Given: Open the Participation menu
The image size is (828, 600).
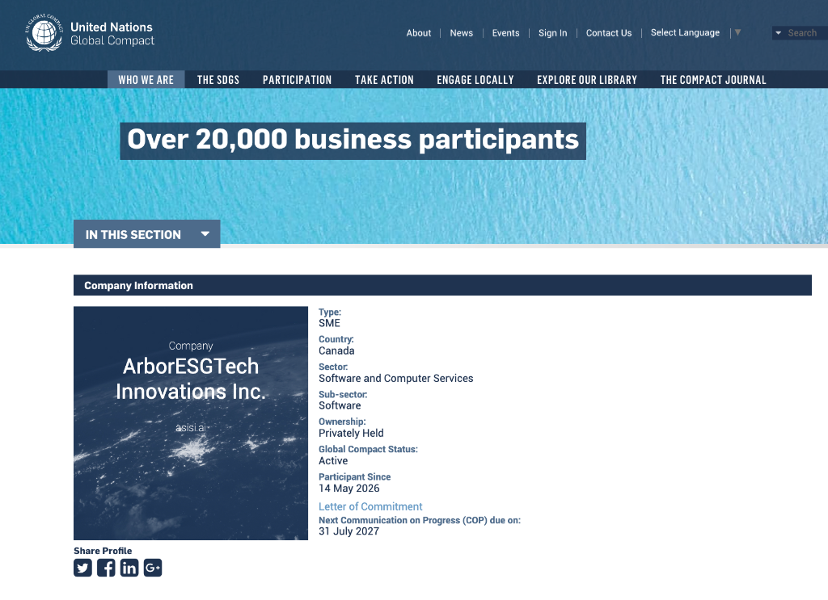Looking at the screenshot, I should click(x=298, y=80).
